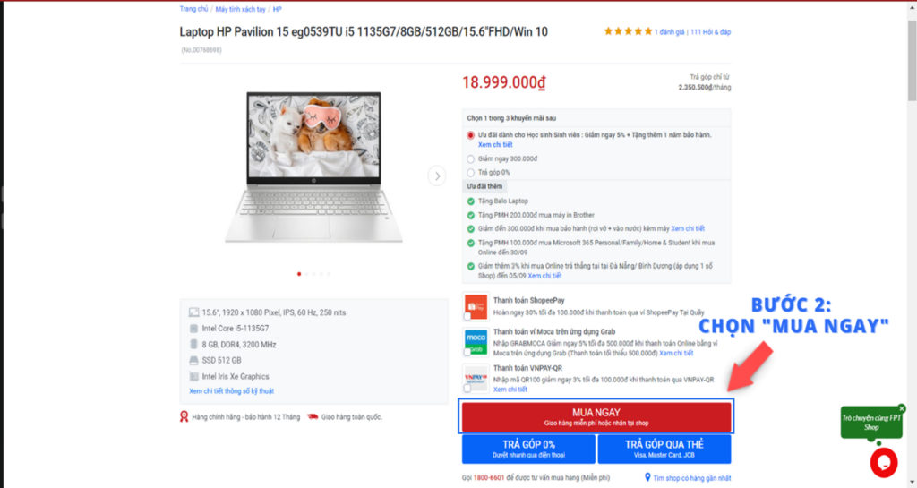Close the FPT Shop chat popup
This screenshot has height=488, width=917.
coord(901,408)
